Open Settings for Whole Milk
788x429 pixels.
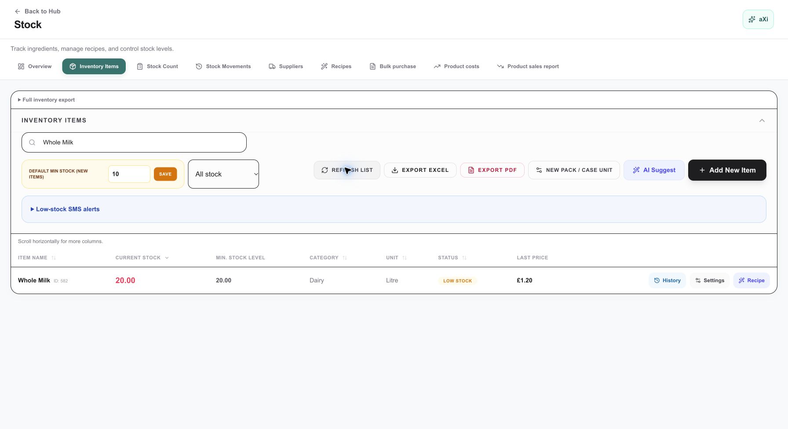pyautogui.click(x=710, y=280)
